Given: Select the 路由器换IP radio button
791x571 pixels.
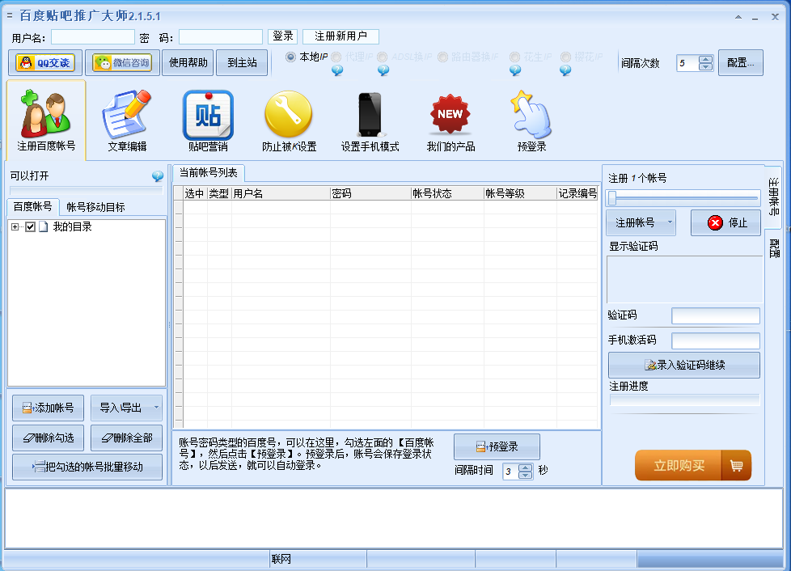Looking at the screenshot, I should (443, 57).
